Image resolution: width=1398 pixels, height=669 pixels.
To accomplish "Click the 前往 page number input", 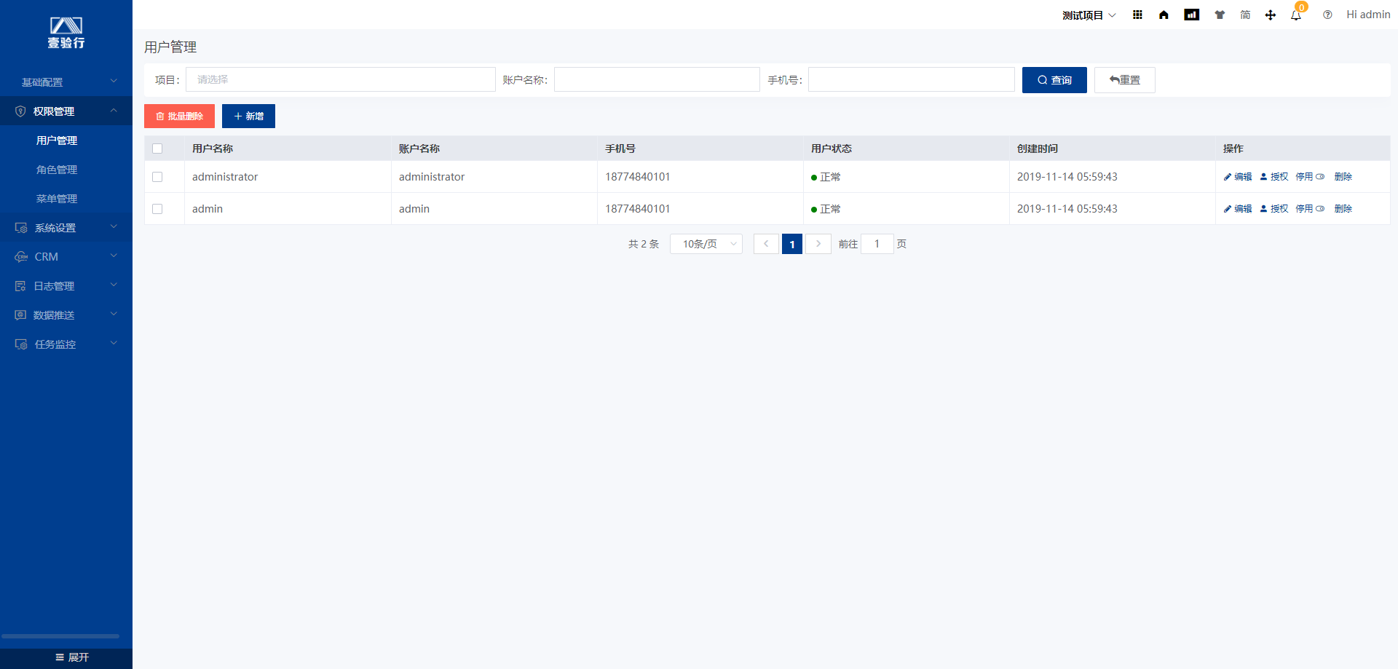I will (x=877, y=244).
